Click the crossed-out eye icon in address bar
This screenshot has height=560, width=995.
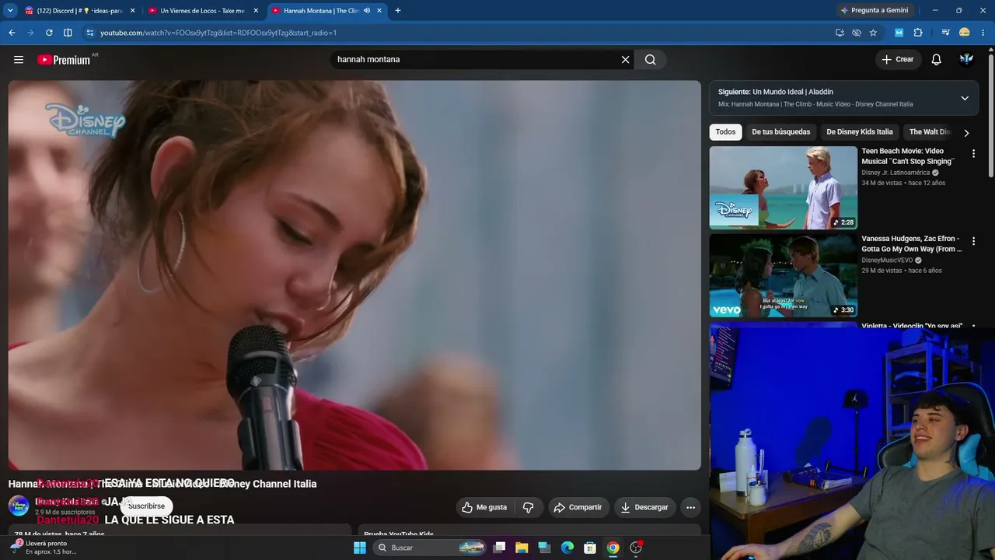(857, 33)
